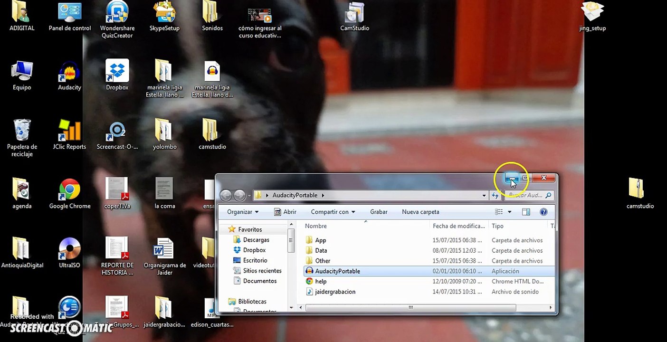The height and width of the screenshot is (342, 667).
Task: Launch JClic Reports shortcut
Action: (69, 135)
